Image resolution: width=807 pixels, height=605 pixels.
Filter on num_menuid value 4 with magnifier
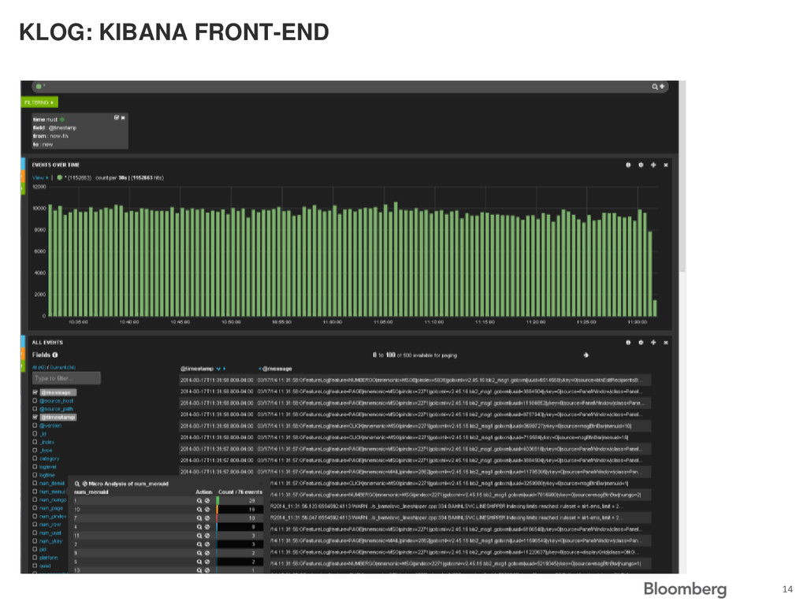coord(199,527)
